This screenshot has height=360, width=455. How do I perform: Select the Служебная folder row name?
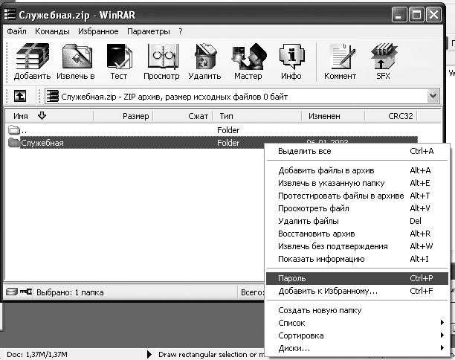(42, 143)
